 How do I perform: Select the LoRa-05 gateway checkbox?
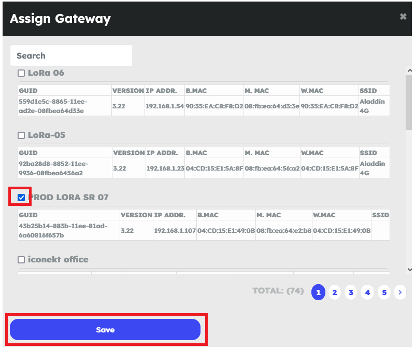pyautogui.click(x=21, y=135)
